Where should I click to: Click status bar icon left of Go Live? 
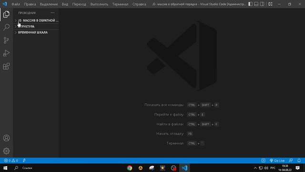click(264, 161)
